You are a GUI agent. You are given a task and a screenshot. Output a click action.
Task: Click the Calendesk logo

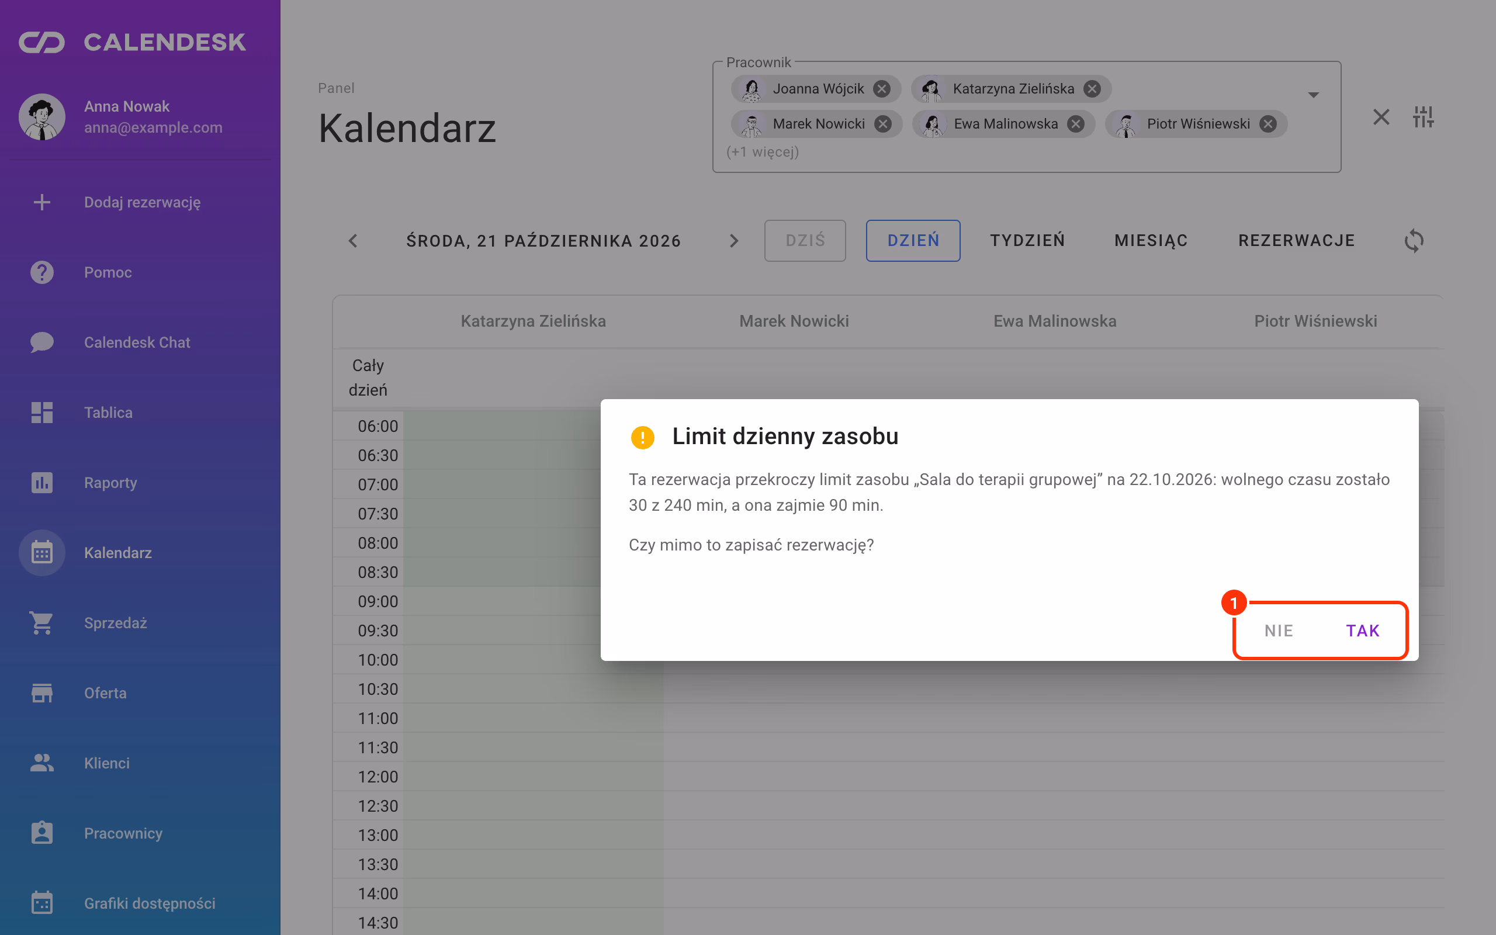click(x=132, y=42)
